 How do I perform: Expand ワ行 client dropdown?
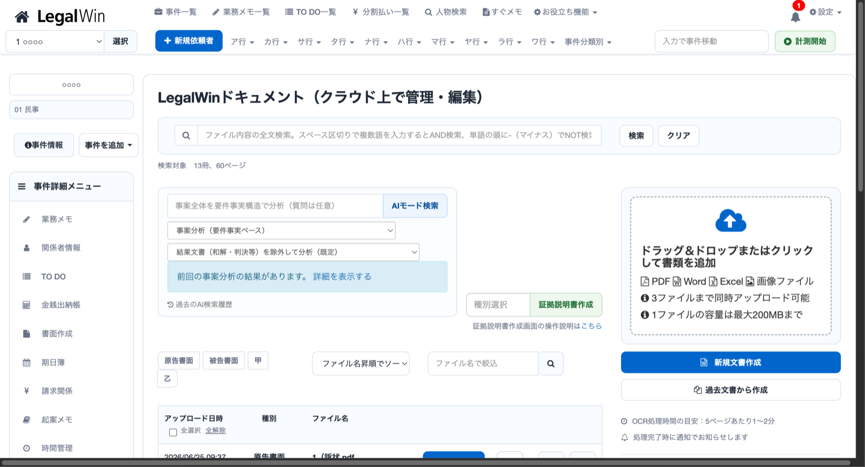(x=543, y=42)
